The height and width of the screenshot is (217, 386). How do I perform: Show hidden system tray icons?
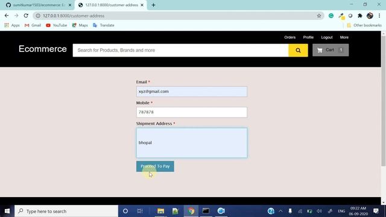280,211
